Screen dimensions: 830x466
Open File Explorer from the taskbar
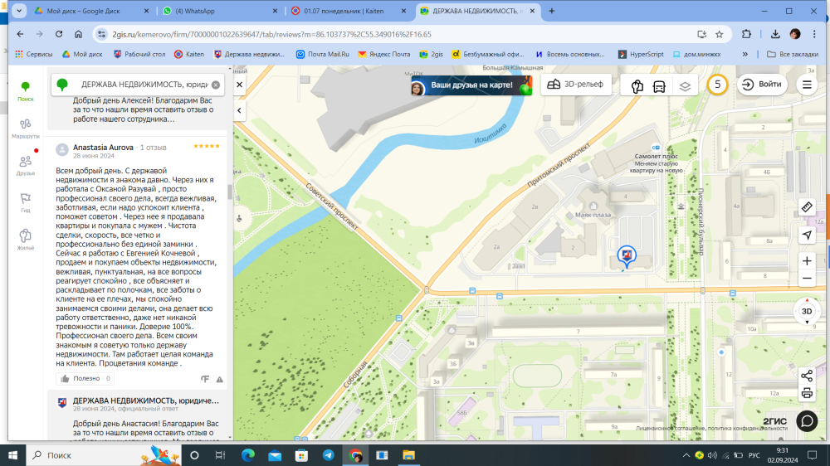pyautogui.click(x=408, y=455)
